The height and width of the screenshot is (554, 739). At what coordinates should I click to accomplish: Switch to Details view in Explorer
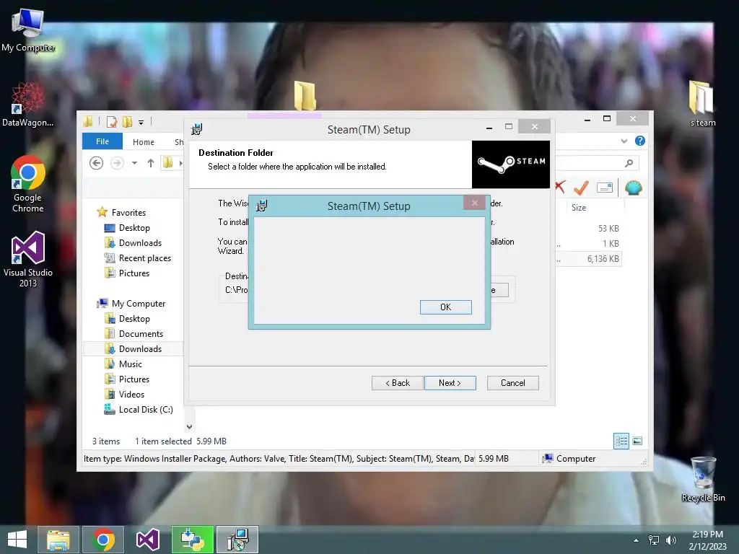click(x=621, y=441)
